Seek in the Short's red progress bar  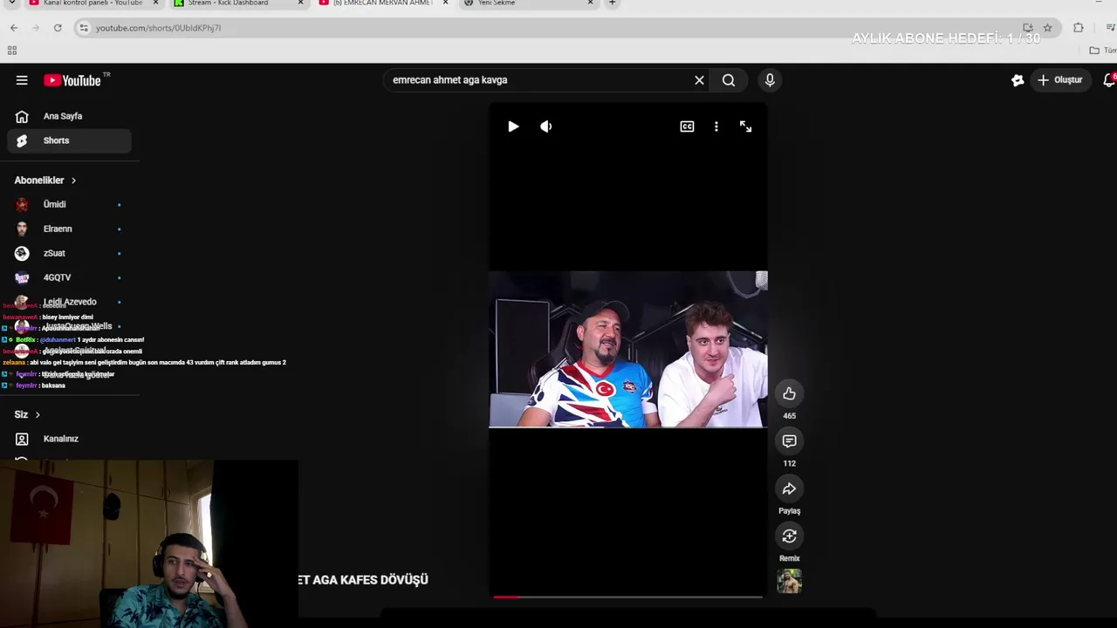pyautogui.click(x=628, y=597)
